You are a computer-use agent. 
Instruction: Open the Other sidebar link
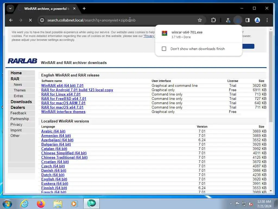[x=15, y=136]
